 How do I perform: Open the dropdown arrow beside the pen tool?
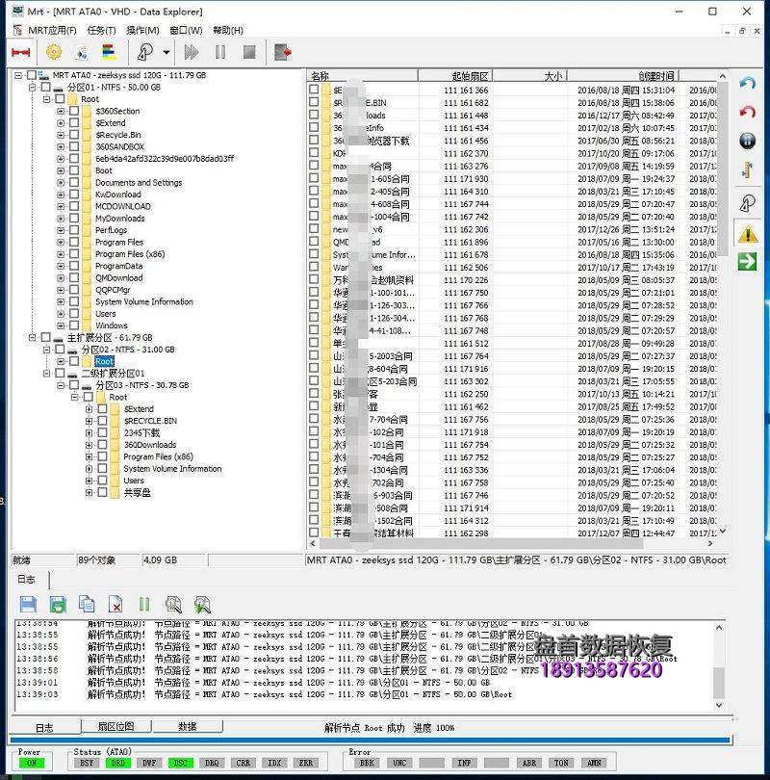[x=166, y=52]
